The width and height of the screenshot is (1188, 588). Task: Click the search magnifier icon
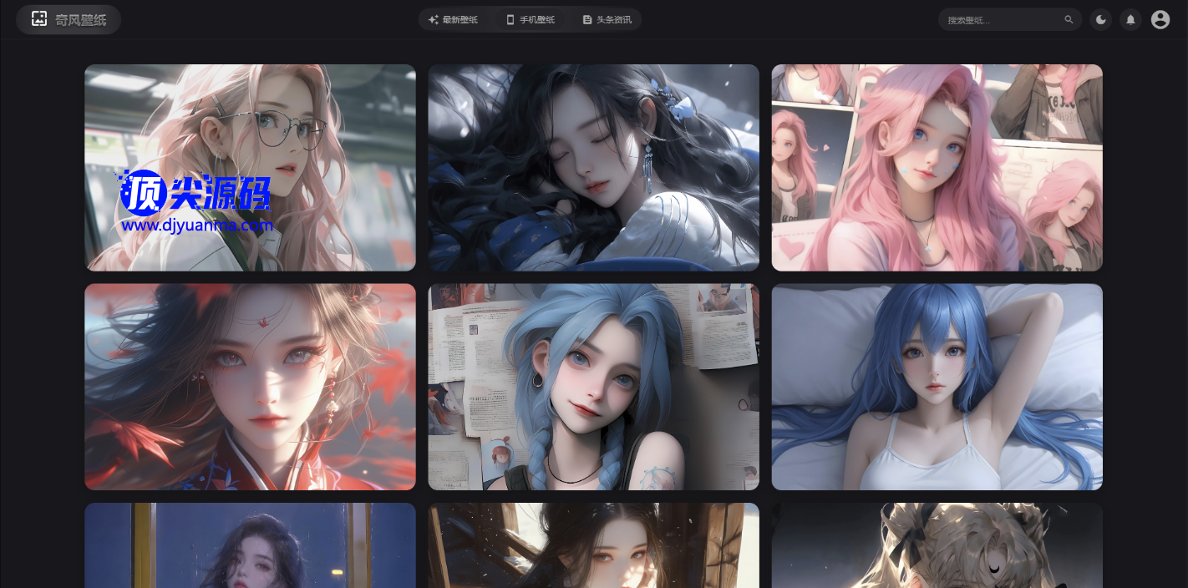pos(1069,19)
